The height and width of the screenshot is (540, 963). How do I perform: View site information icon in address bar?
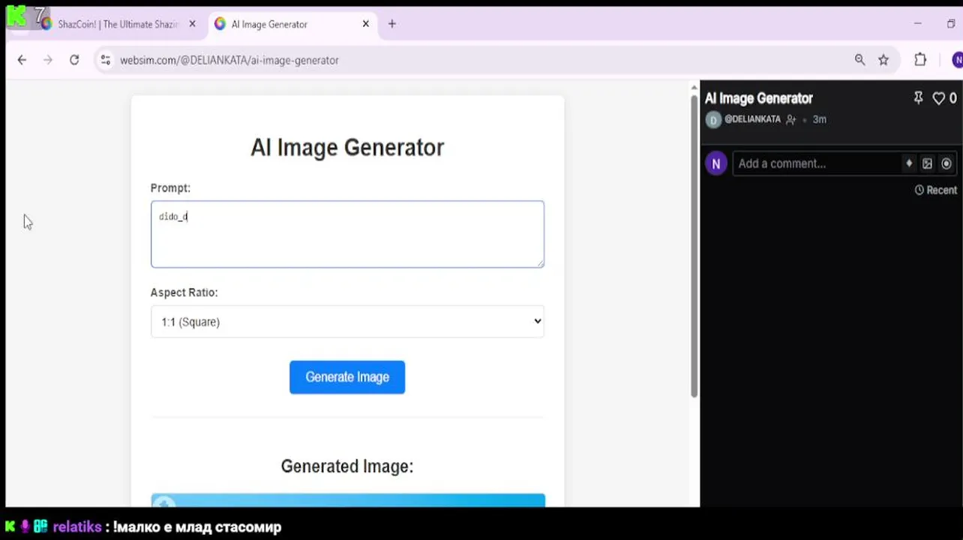105,60
